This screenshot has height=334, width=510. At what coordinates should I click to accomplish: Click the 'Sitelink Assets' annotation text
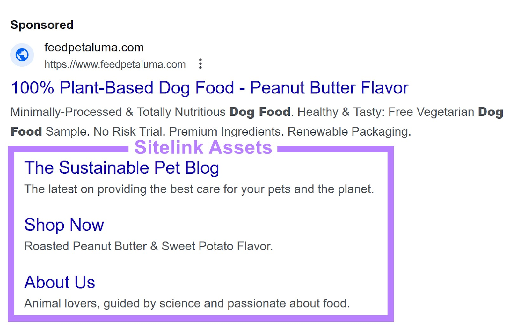click(x=203, y=147)
